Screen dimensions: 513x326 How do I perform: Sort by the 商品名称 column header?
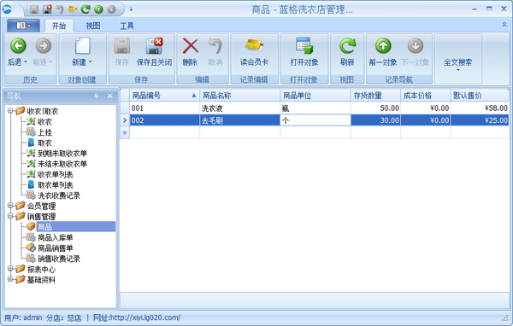click(239, 96)
